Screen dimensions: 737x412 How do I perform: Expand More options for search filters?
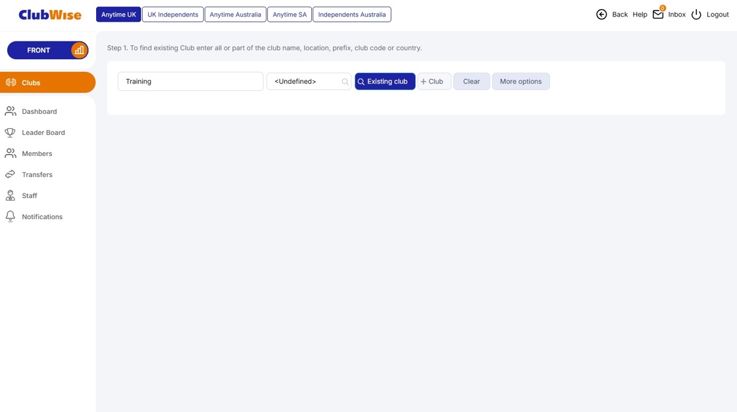coord(521,81)
